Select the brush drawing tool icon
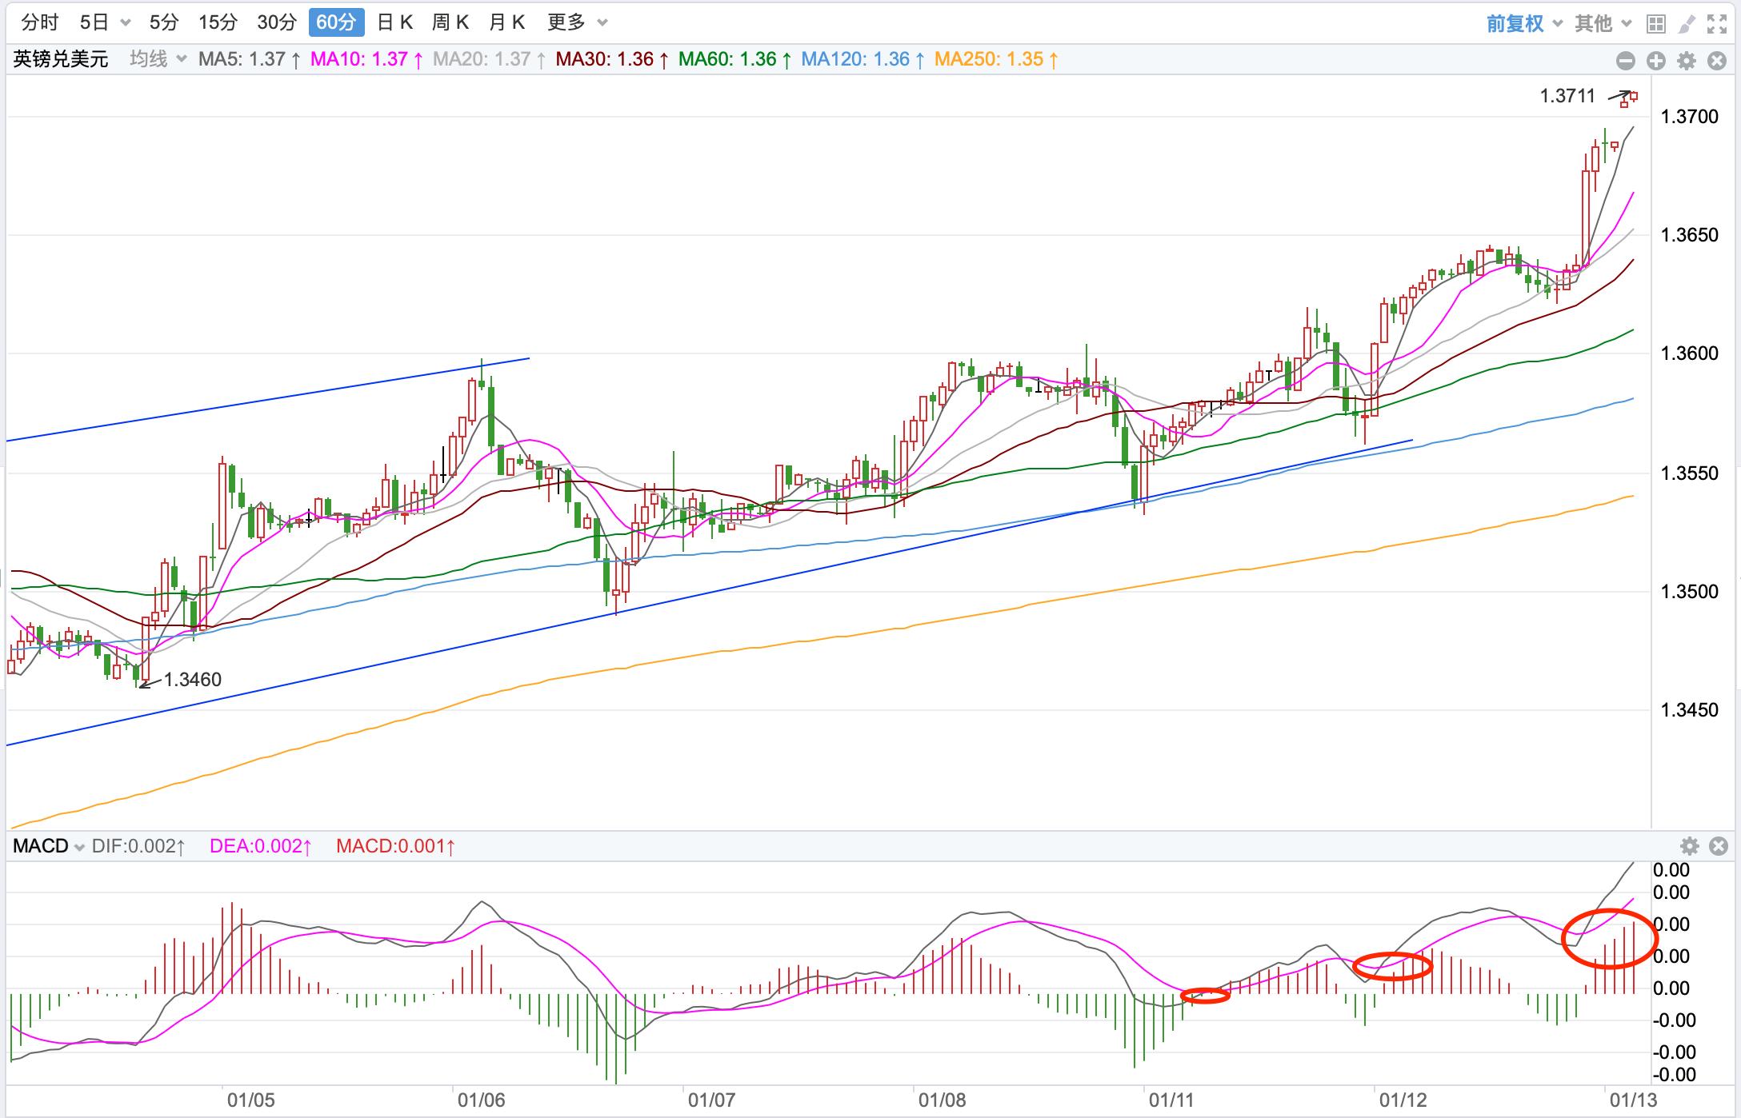1741x1118 pixels. pos(1687,24)
